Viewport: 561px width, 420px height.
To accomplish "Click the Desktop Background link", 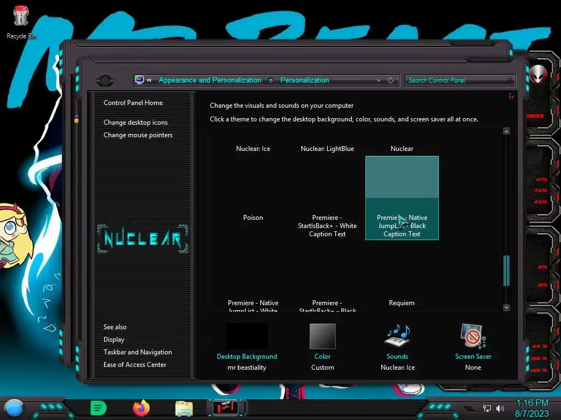I will (247, 357).
